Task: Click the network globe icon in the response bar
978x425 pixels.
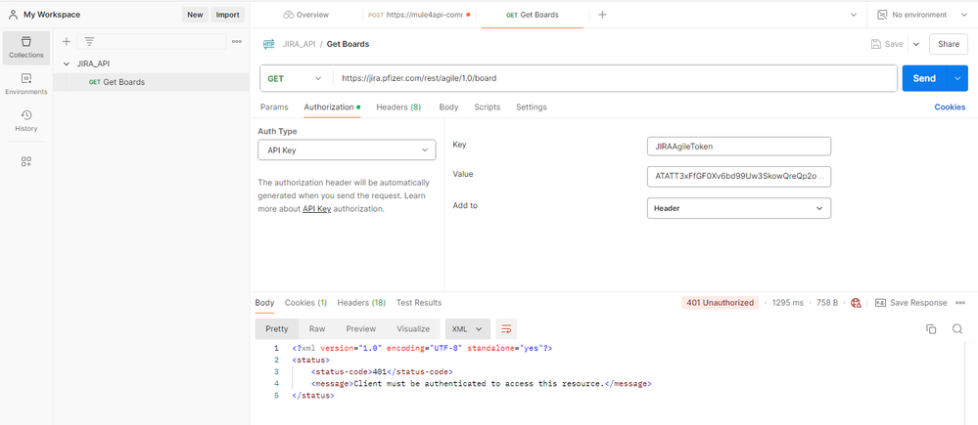Action: click(x=857, y=303)
